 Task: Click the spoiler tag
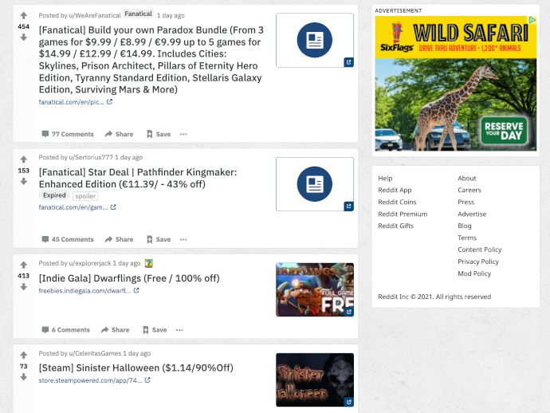pyautogui.click(x=85, y=196)
